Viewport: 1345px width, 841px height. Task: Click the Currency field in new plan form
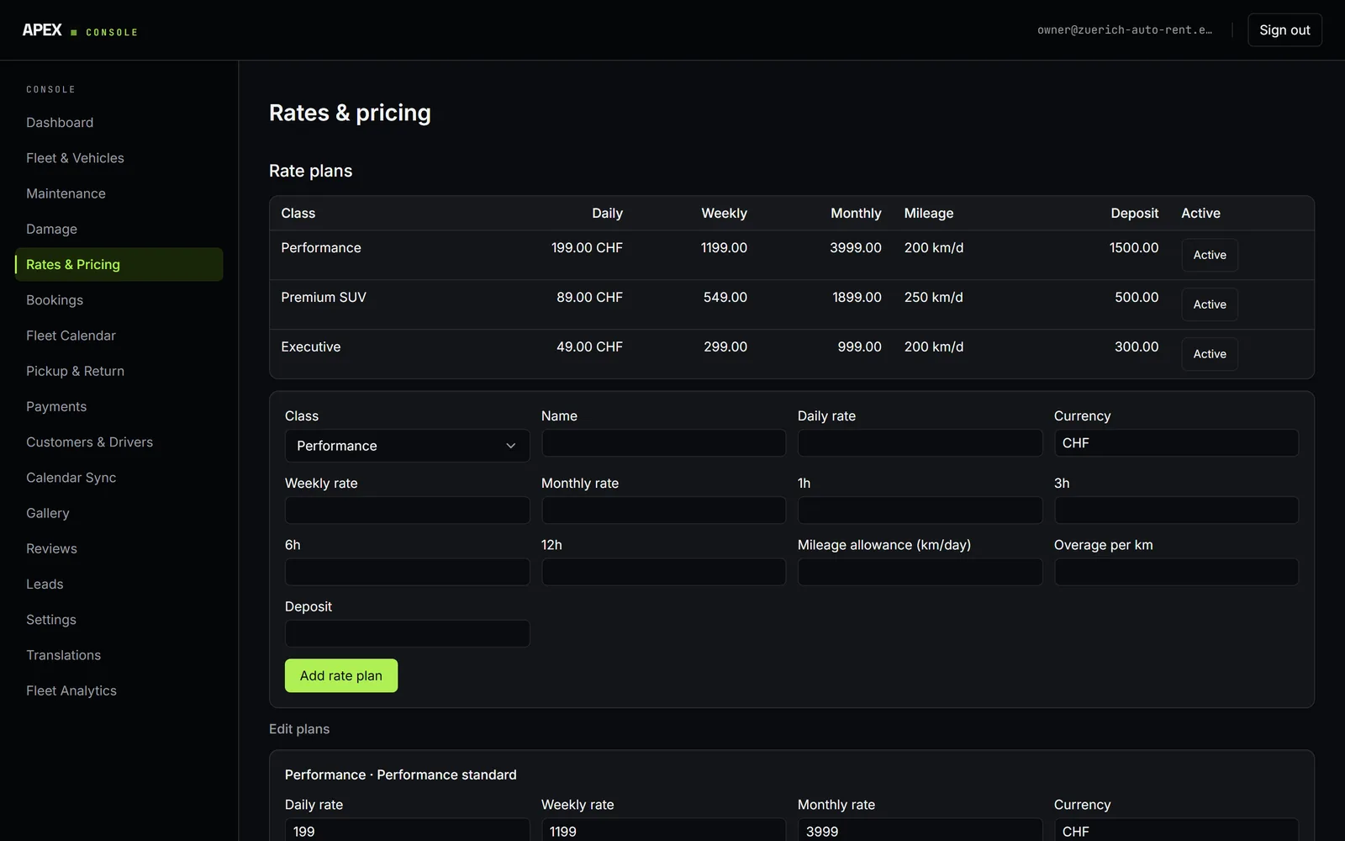coord(1176,443)
